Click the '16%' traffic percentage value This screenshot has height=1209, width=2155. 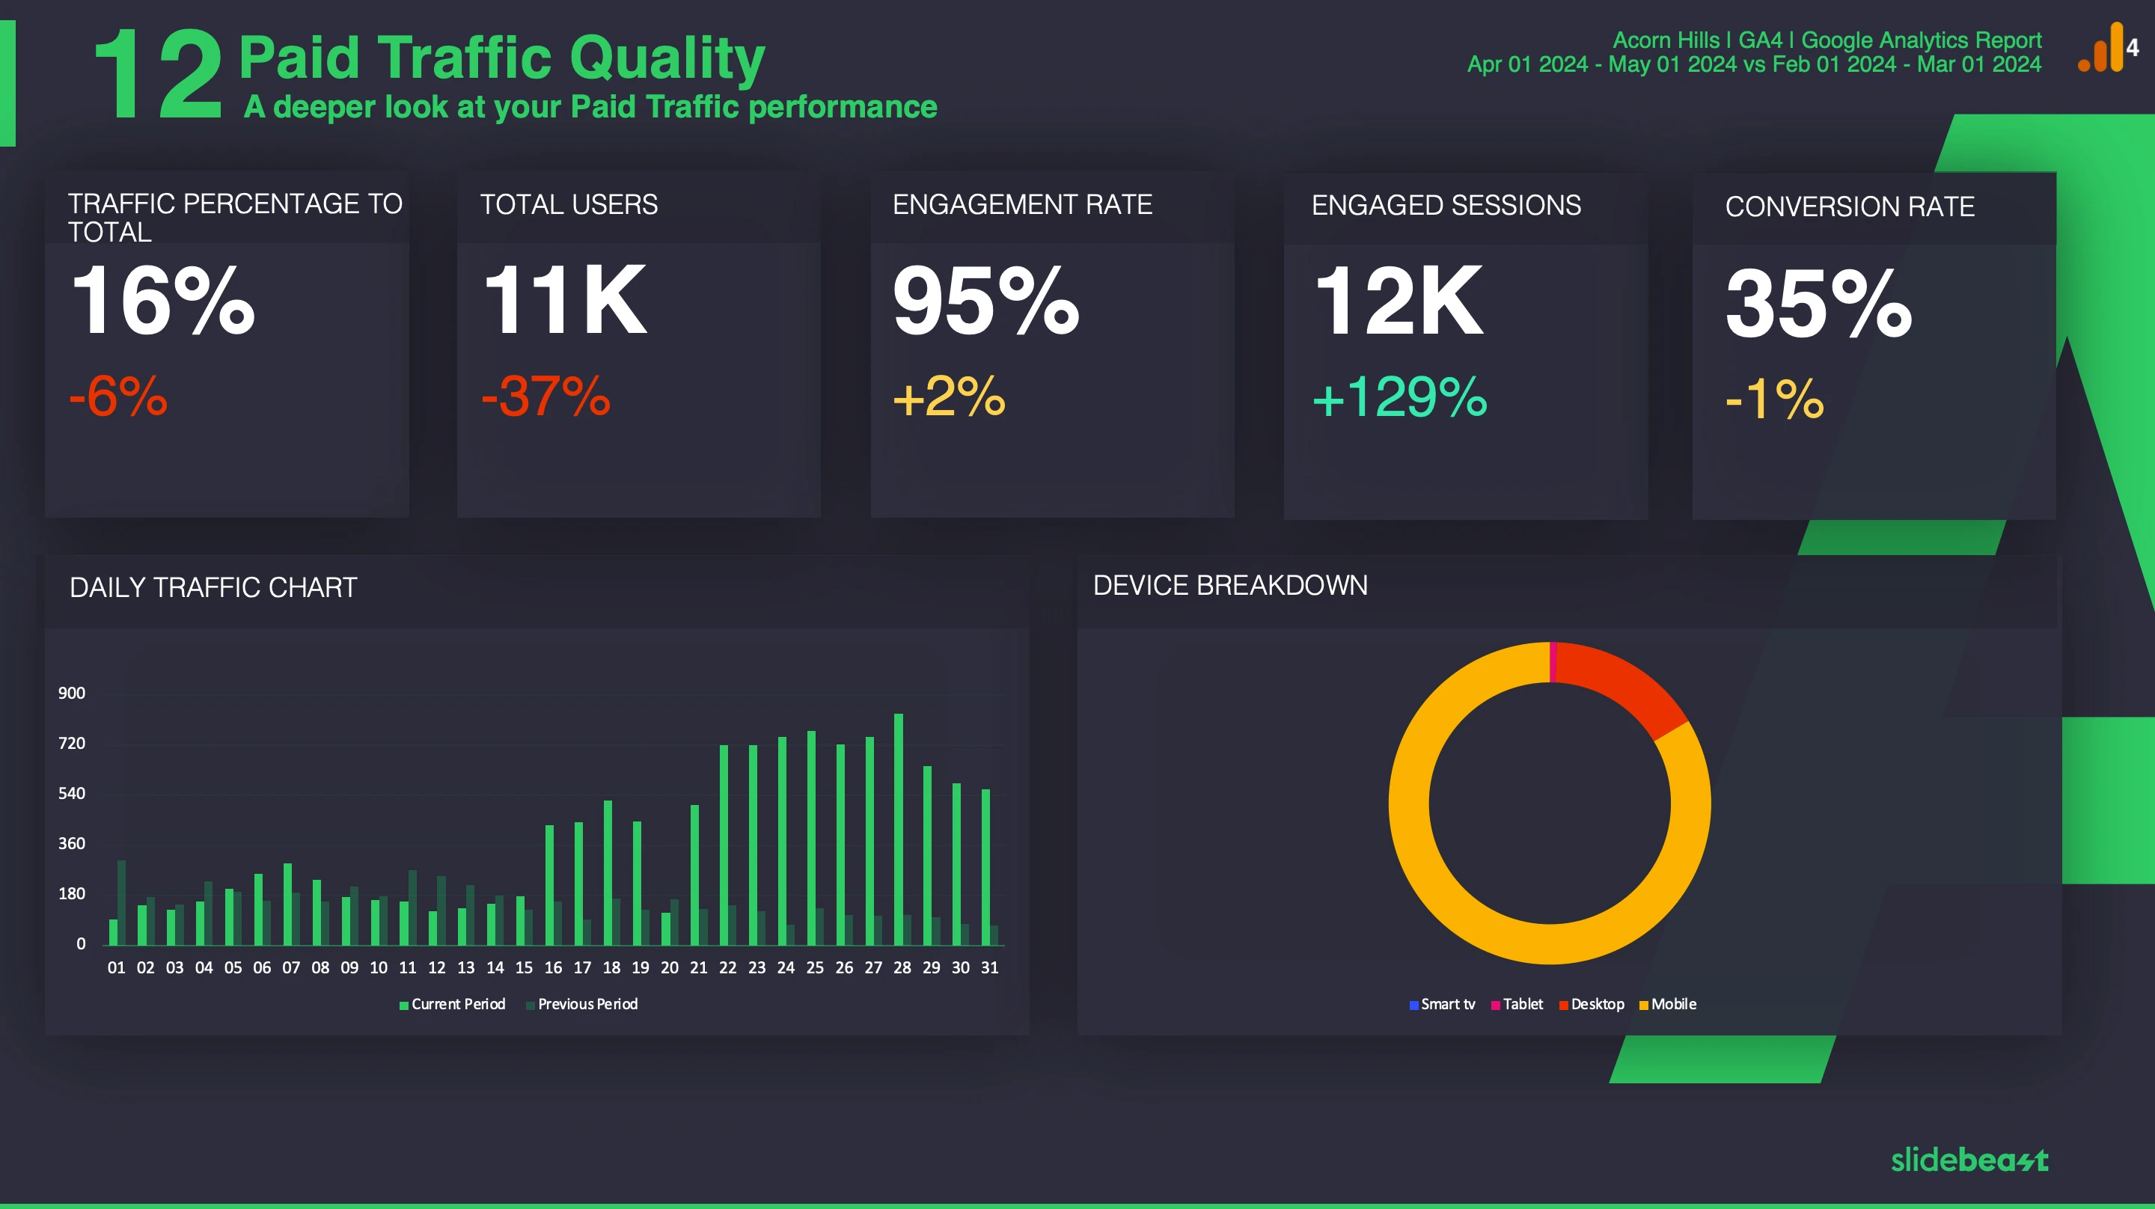163,300
